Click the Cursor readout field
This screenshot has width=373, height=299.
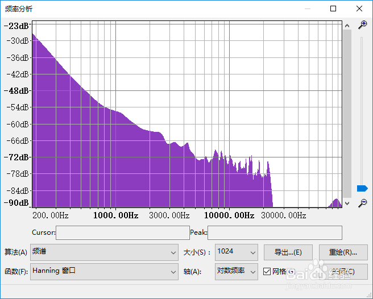[x=123, y=232]
